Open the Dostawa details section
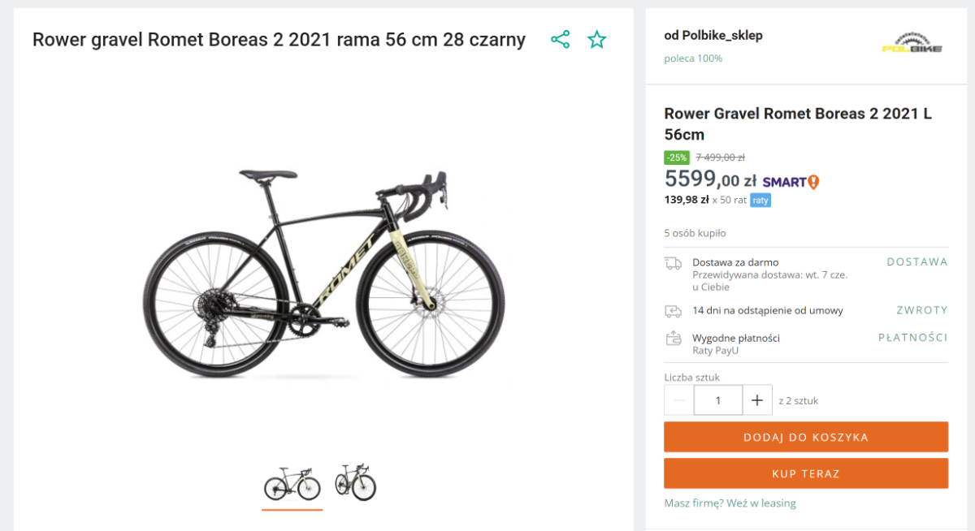 click(916, 262)
